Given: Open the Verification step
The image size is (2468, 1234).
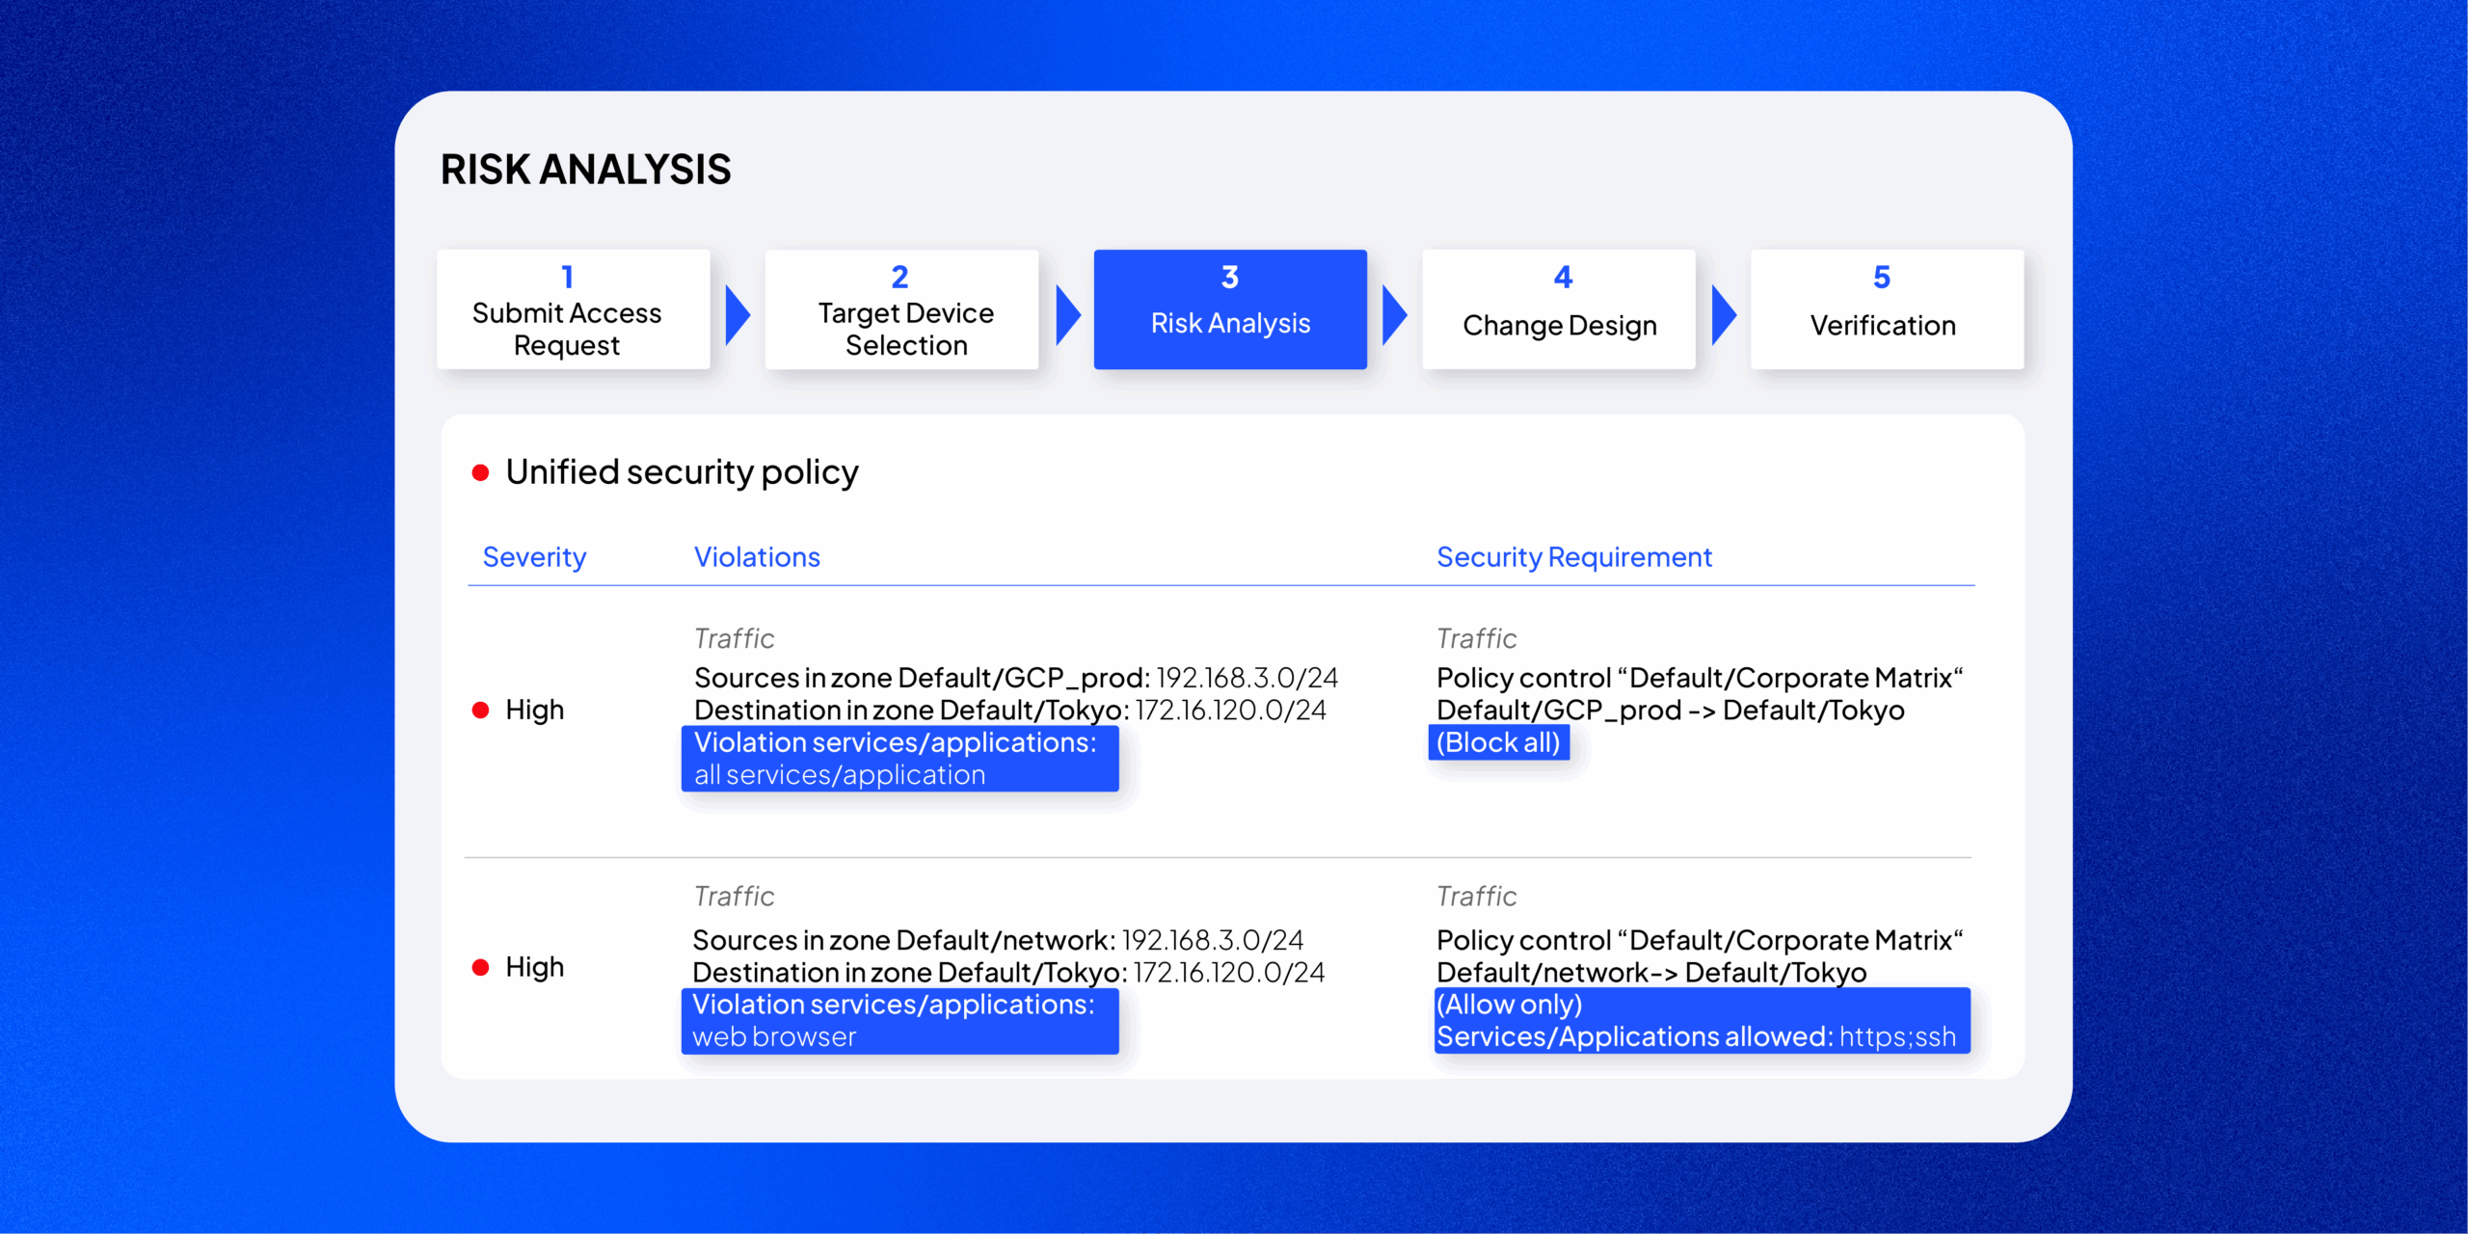Looking at the screenshot, I should [x=1887, y=309].
